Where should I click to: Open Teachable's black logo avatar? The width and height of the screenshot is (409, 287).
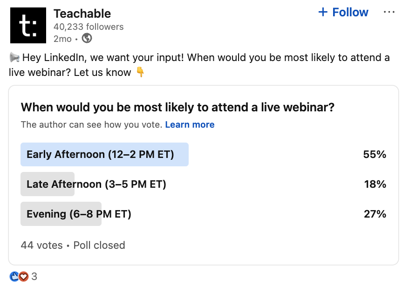point(28,25)
